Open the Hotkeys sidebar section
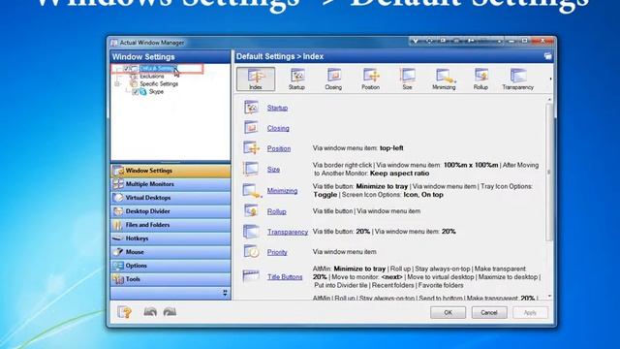The image size is (620, 349). (170, 238)
